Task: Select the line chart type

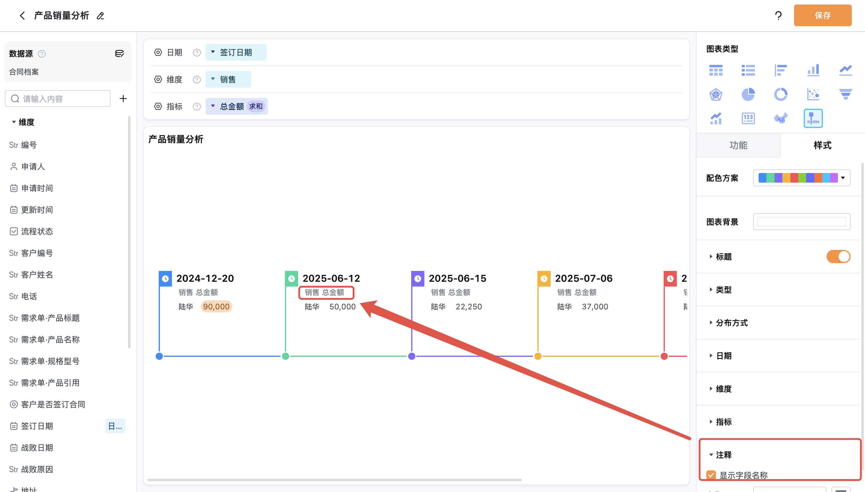Action: [845, 70]
